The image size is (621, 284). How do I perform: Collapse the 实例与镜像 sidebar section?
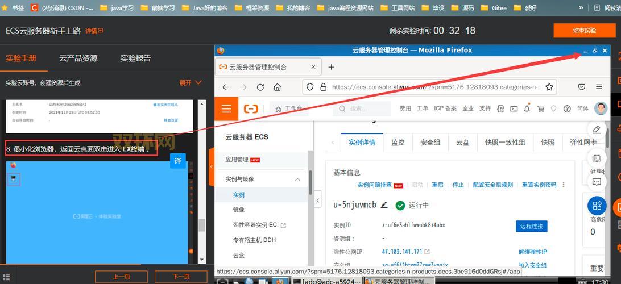(297, 179)
